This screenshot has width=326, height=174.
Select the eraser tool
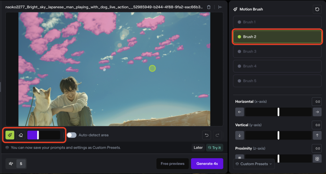pyautogui.click(x=21, y=135)
